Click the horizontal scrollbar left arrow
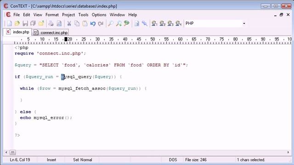Image resolution: width=294 pixels, height=165 pixels. pyautogui.click(x=6, y=153)
